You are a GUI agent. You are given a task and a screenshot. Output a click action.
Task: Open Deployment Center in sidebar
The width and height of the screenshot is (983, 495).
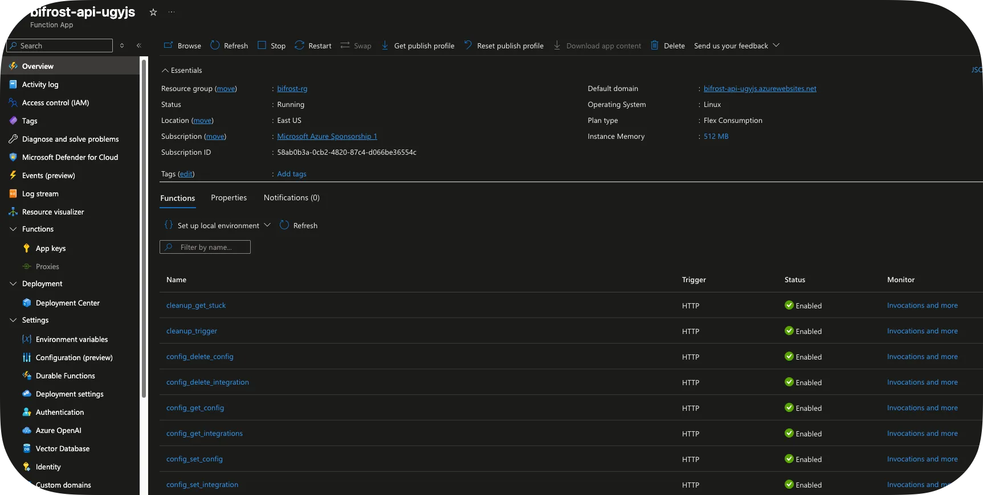[67, 303]
